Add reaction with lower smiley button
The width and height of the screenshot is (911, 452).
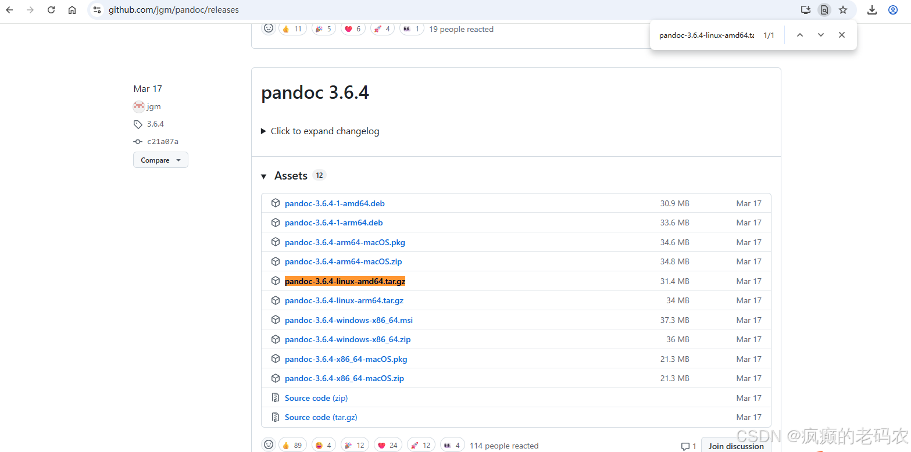pyautogui.click(x=269, y=444)
